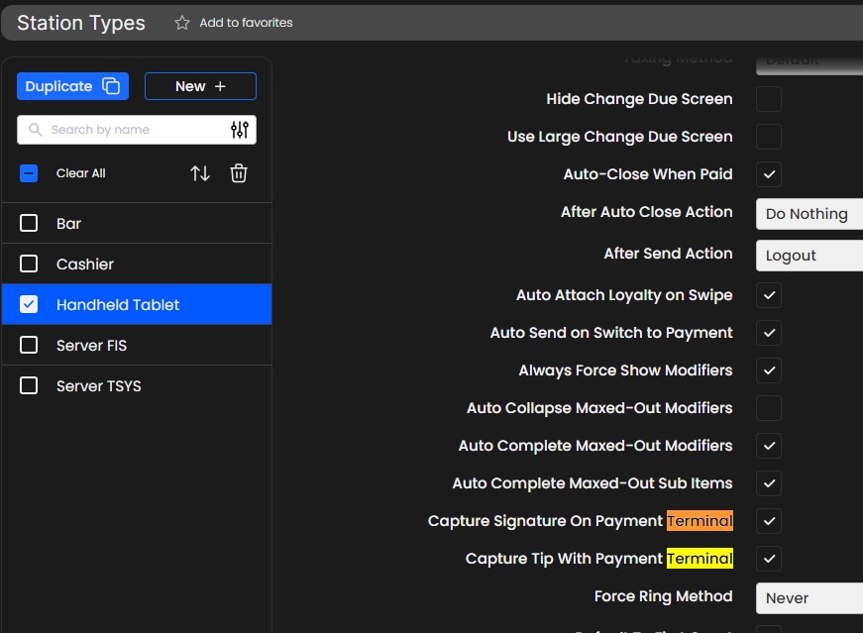Open the After Auto Close Action dropdown
Screen dimensions: 863x633
[x=809, y=214]
